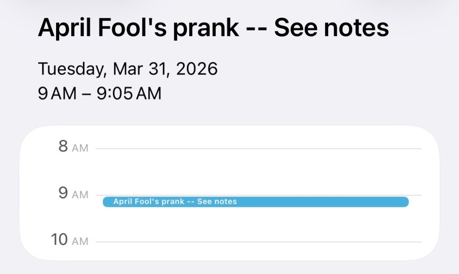This screenshot has height=274, width=459.
Task: Select the blue April Fool's prank event block
Action: click(255, 202)
